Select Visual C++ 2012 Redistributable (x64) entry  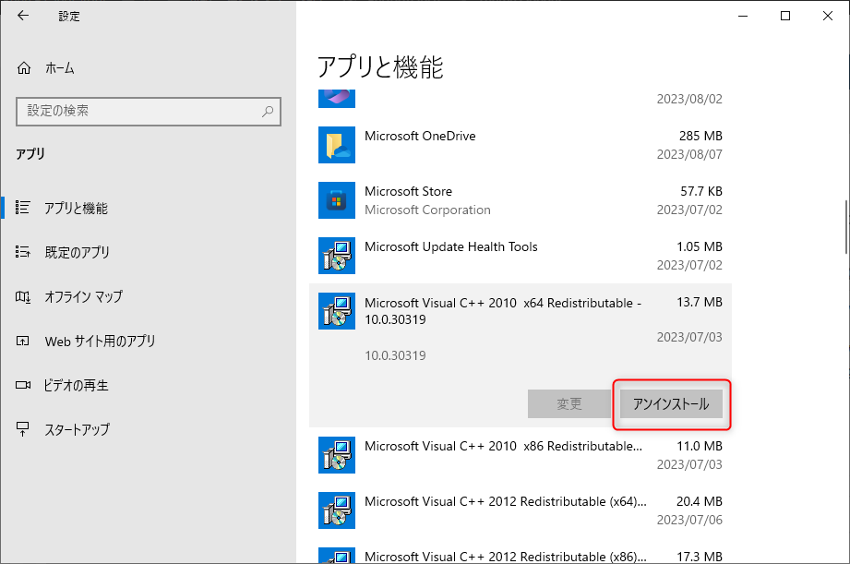[x=505, y=501]
